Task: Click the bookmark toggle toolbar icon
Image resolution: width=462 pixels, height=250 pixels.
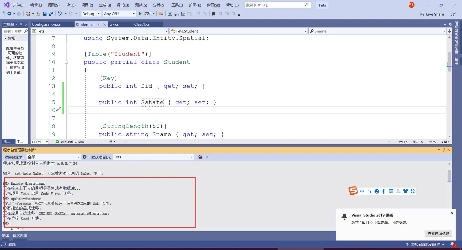Action: point(214,14)
